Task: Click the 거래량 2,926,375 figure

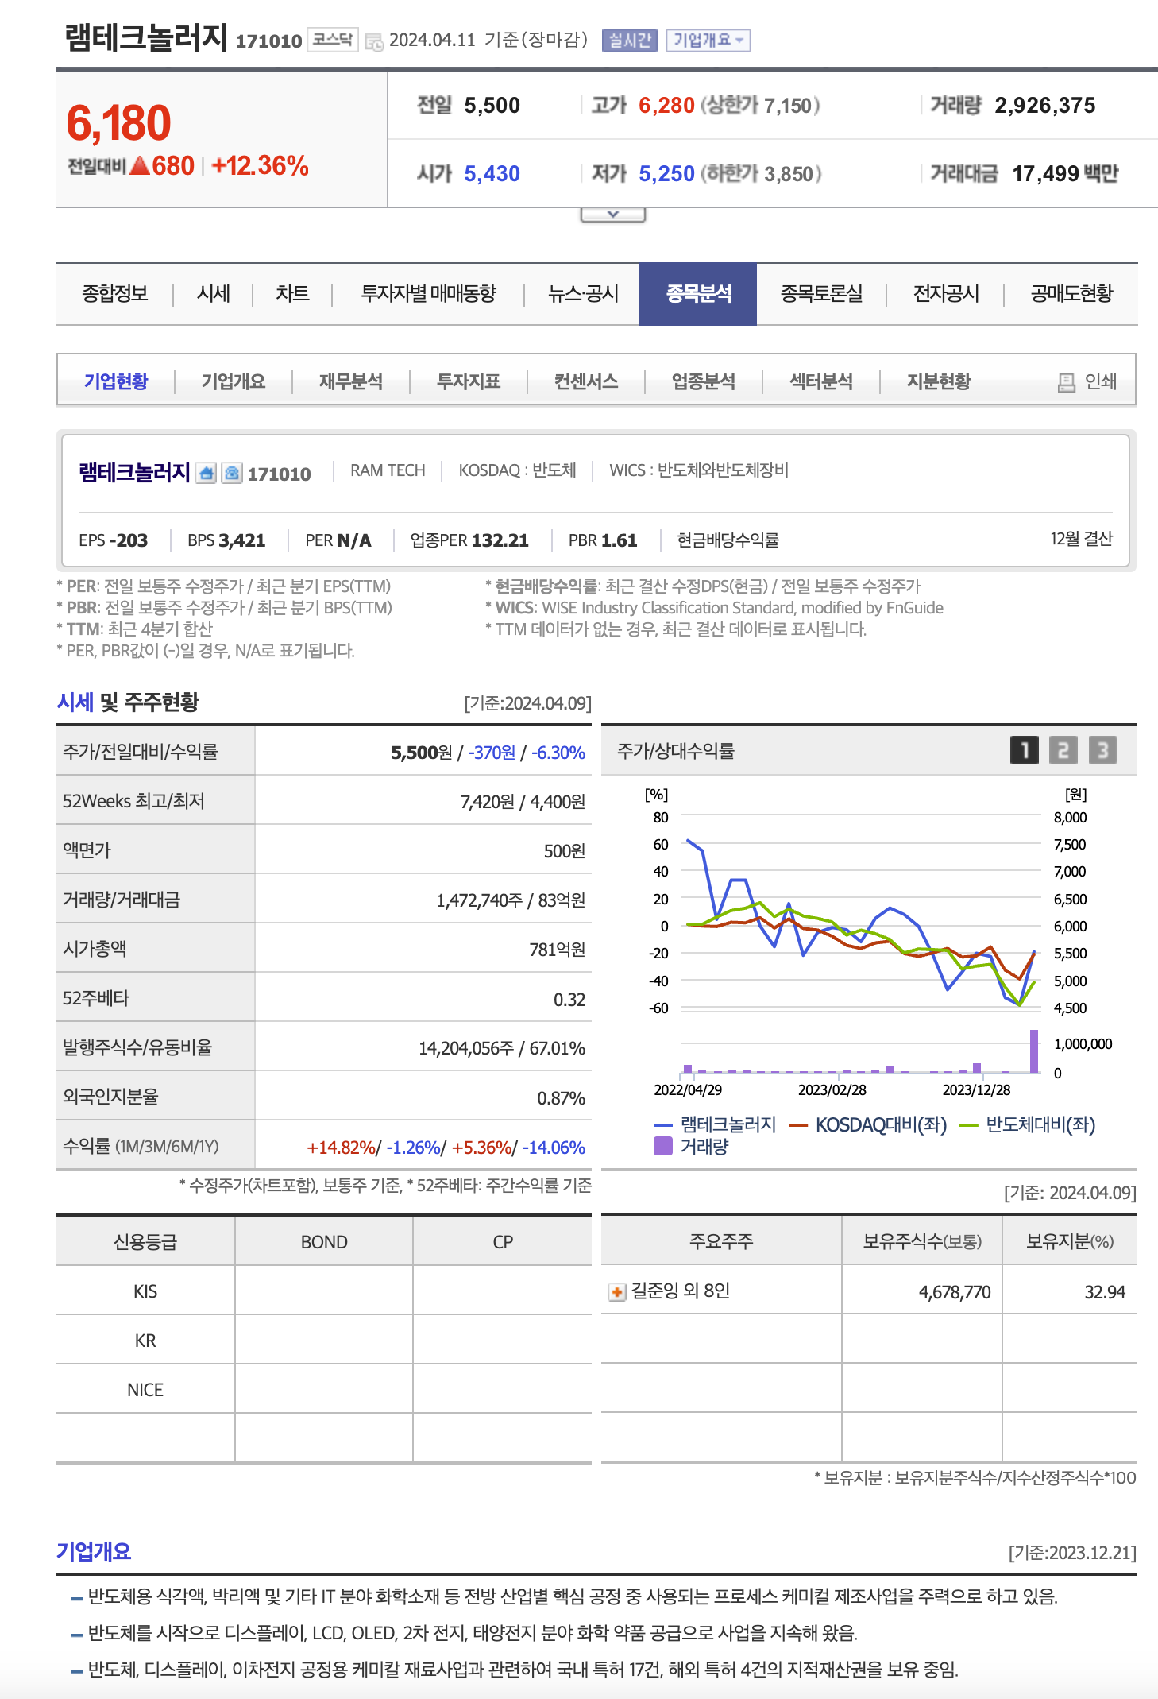Action: (x=1045, y=106)
